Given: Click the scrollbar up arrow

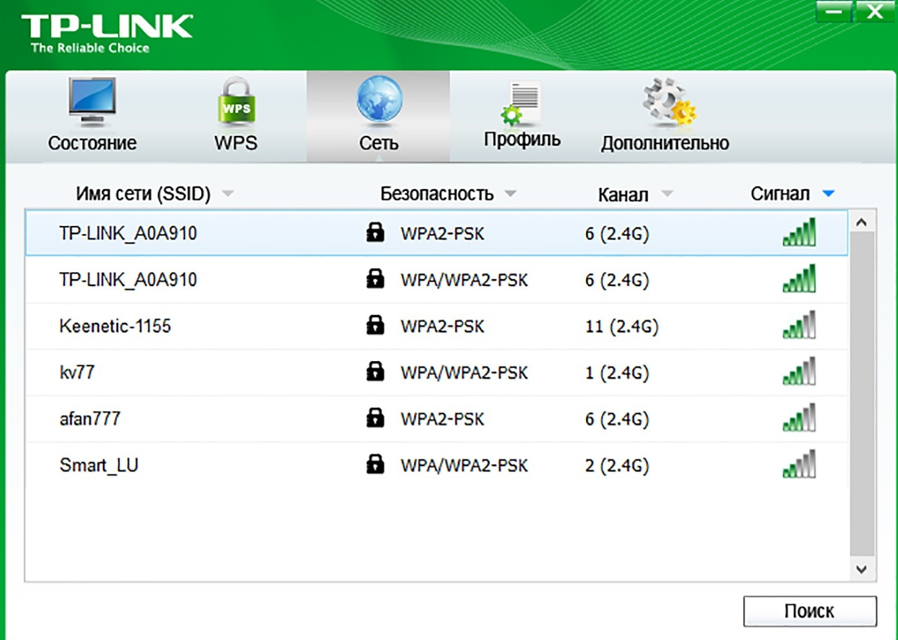Looking at the screenshot, I should [861, 223].
